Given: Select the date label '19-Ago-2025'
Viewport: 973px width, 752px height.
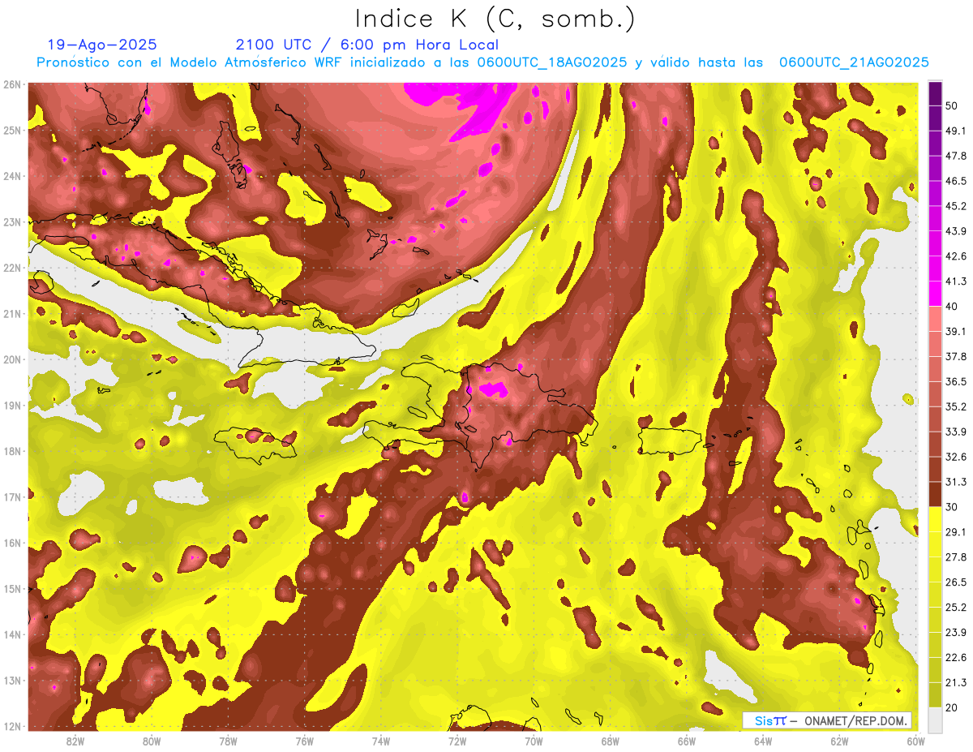Looking at the screenshot, I should (x=102, y=45).
